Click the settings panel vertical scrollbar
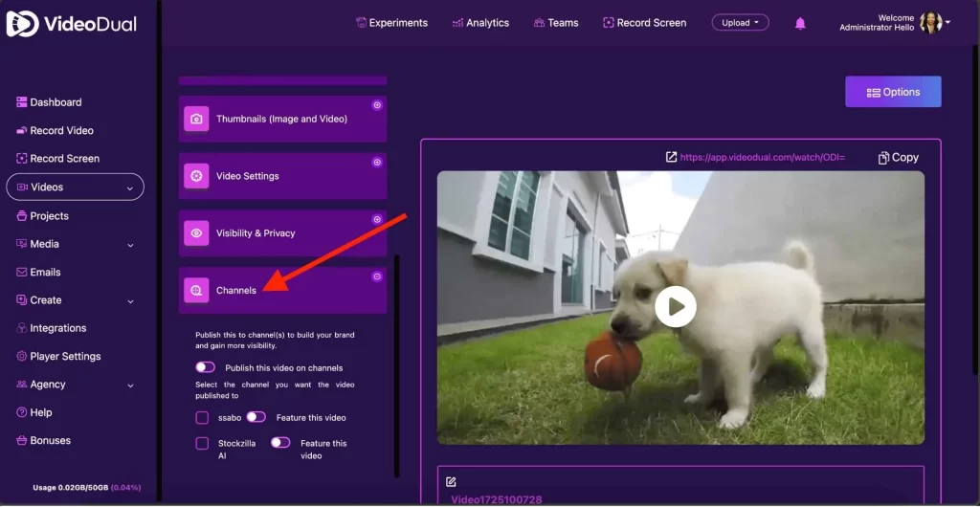The image size is (980, 507). 396,364
